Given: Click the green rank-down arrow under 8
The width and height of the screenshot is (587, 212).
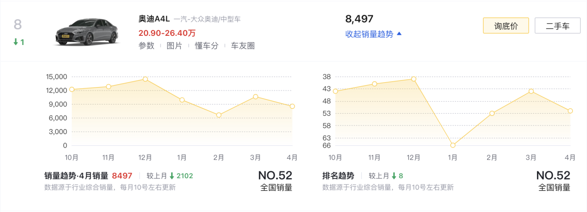Looking at the screenshot, I should click(16, 42).
